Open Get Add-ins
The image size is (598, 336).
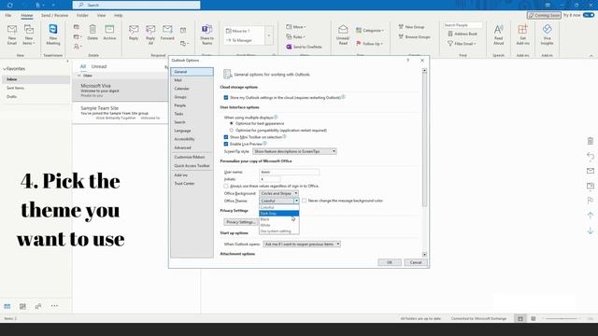(x=523, y=35)
